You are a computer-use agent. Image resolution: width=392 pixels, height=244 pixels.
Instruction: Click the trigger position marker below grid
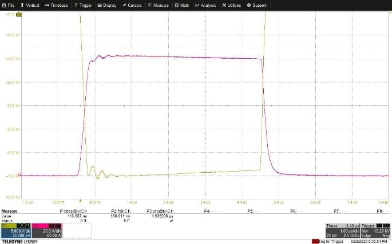coord(81,200)
